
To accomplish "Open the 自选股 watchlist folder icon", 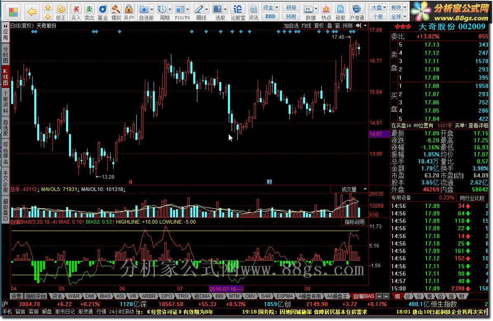I will 144,9.
